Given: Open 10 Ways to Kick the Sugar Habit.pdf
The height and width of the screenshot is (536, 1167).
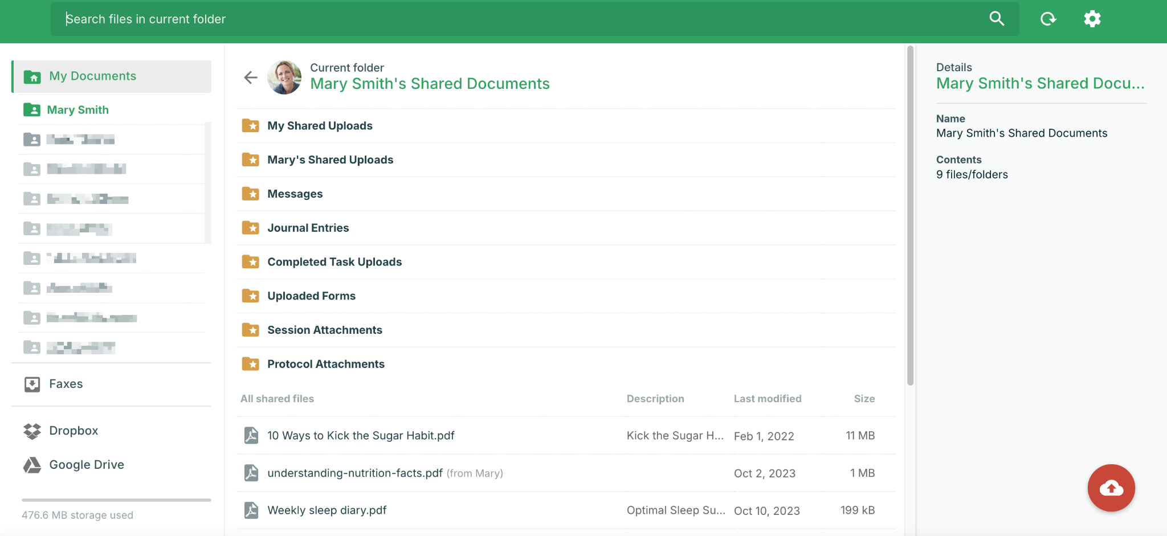Looking at the screenshot, I should tap(361, 436).
